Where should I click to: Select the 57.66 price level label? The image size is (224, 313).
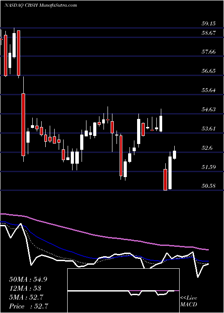pyautogui.click(x=208, y=52)
